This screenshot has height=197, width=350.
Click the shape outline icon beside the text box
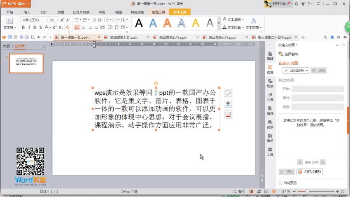pyautogui.click(x=228, y=114)
